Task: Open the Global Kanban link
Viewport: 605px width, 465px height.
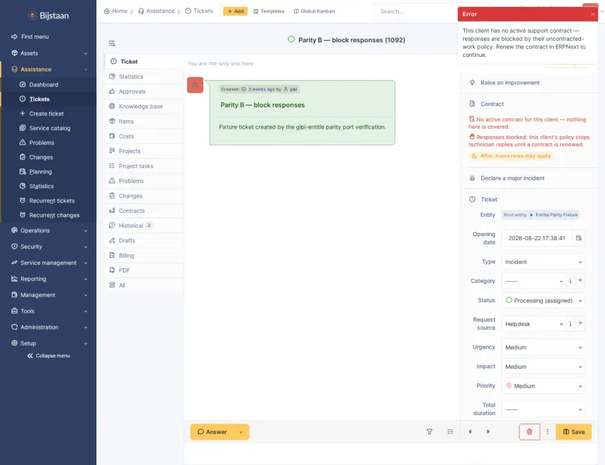Action: click(314, 11)
